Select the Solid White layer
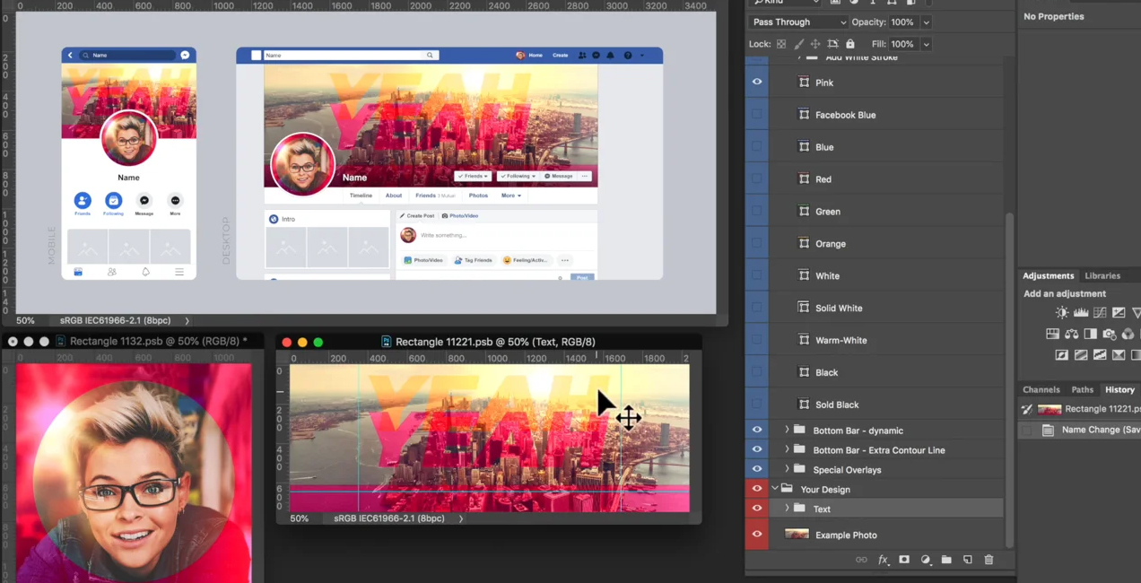The image size is (1141, 583). [886, 308]
